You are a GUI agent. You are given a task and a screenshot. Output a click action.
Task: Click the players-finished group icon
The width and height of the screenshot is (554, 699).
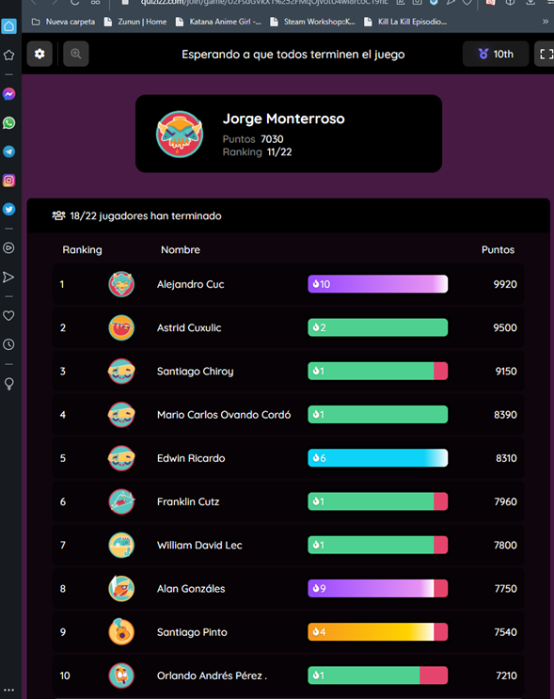58,215
